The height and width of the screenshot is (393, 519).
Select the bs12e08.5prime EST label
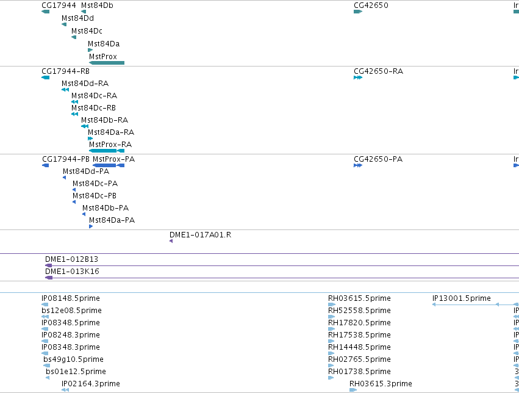tap(71, 311)
